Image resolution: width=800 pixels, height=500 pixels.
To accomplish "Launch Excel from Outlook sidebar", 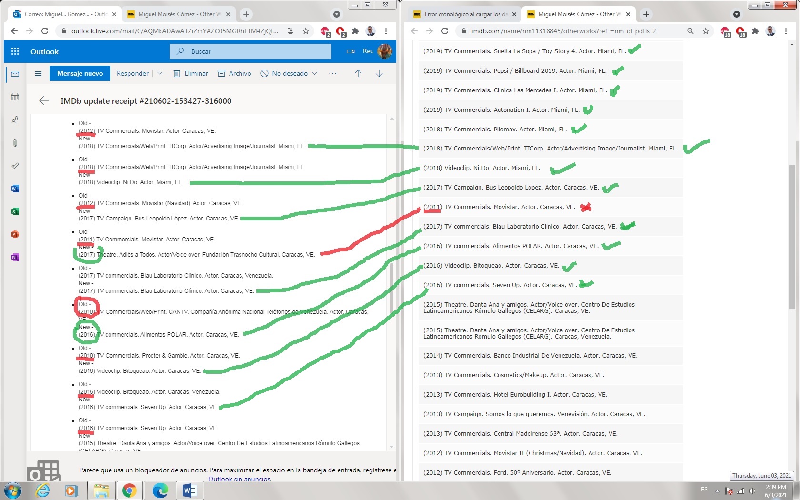I will click(15, 211).
